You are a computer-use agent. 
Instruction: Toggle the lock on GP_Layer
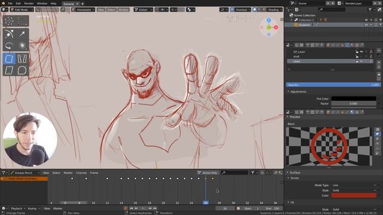tap(357, 52)
